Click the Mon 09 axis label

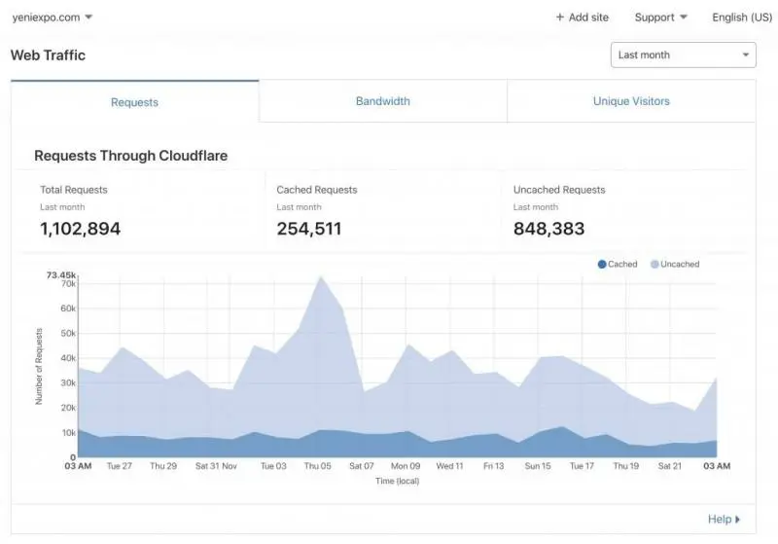(x=406, y=466)
